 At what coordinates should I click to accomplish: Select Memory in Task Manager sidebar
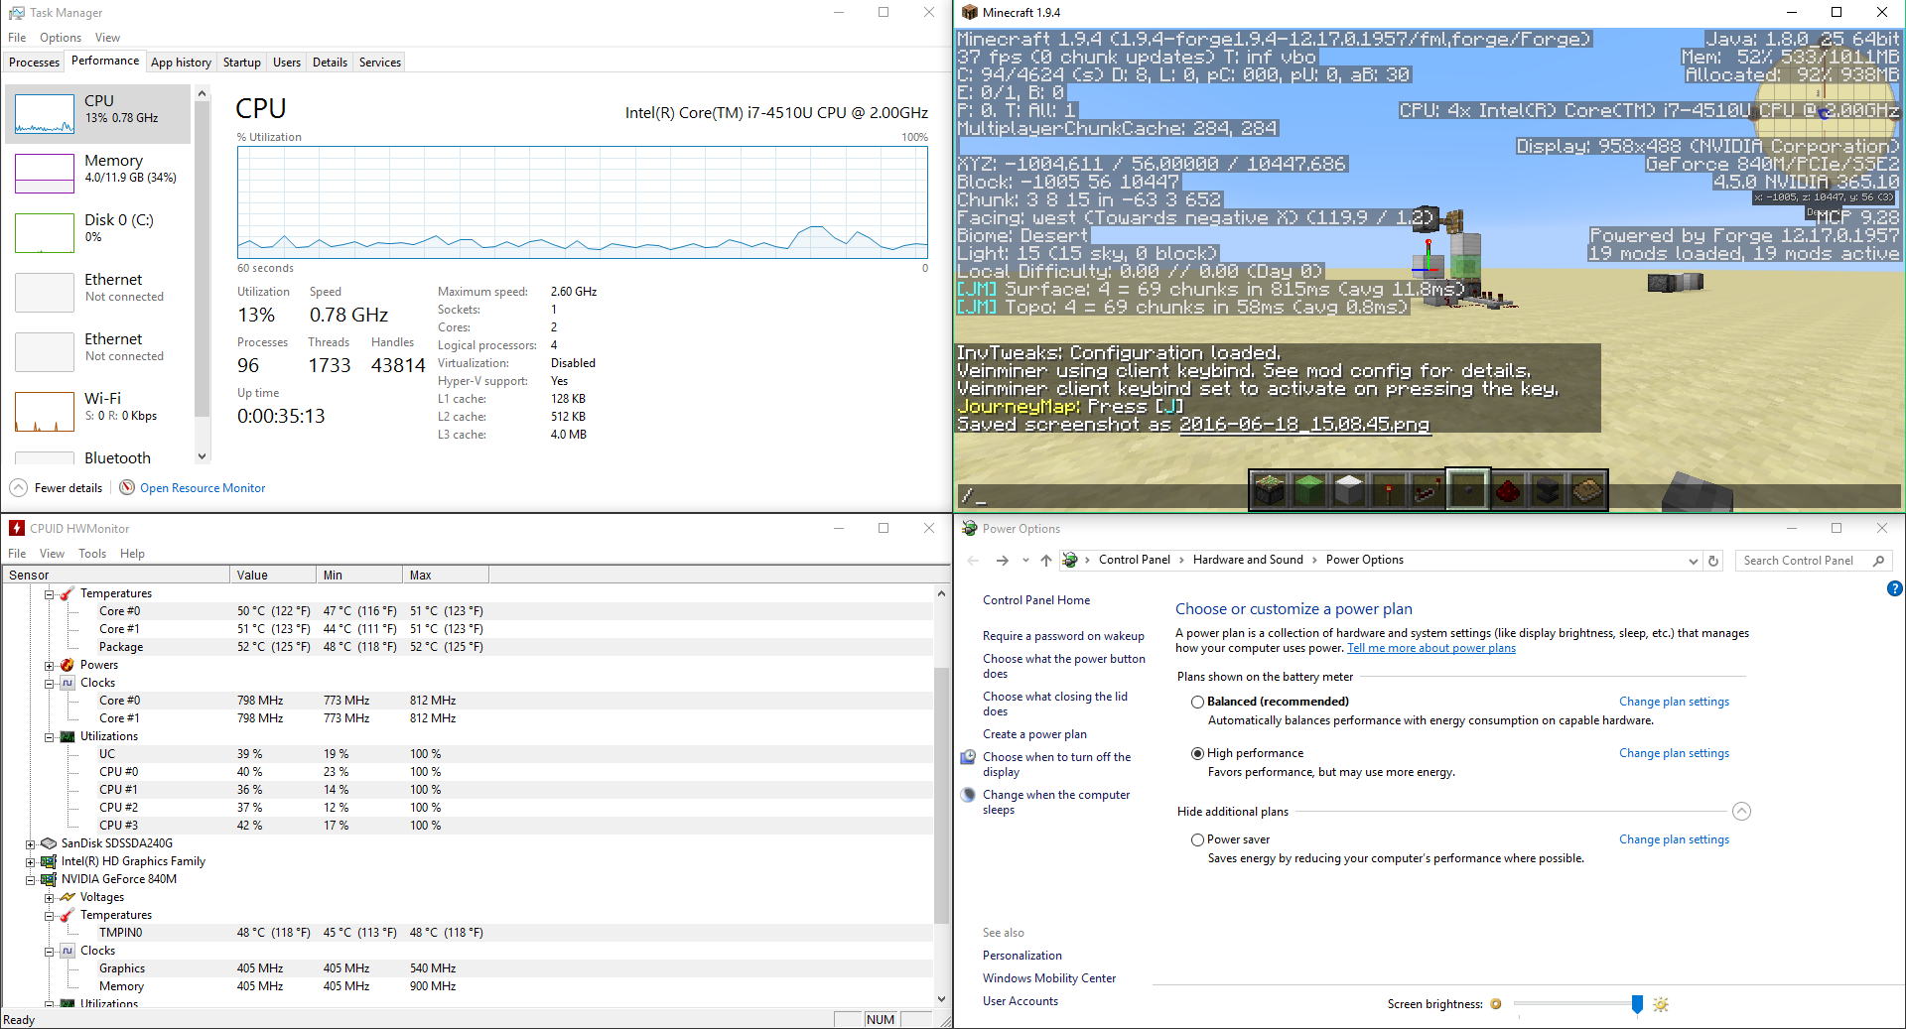[x=99, y=174]
